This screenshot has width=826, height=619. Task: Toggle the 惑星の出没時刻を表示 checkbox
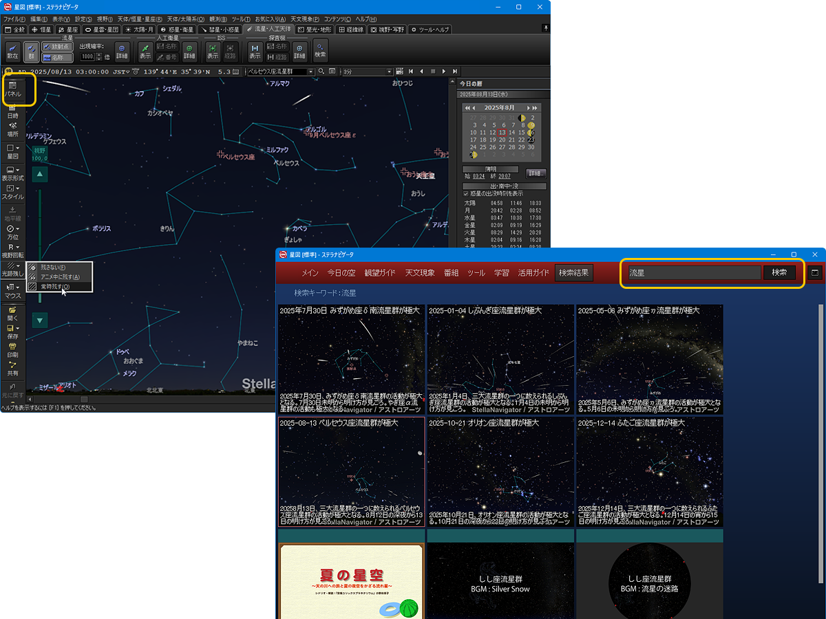466,193
